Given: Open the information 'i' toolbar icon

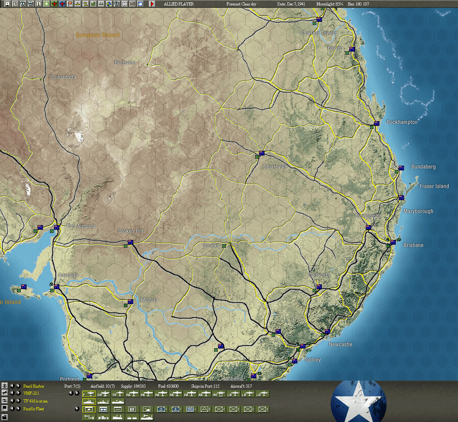Looking at the screenshot, I should pos(39,4).
